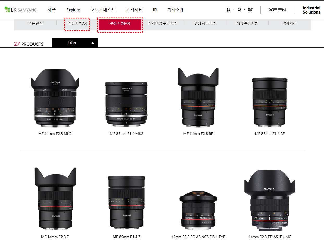This screenshot has width=324, height=242.
Task: Click the MF 85mm F1.4 RF title
Action: pos(270,134)
